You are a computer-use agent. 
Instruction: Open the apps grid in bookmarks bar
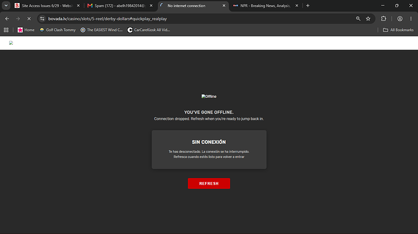(6, 30)
